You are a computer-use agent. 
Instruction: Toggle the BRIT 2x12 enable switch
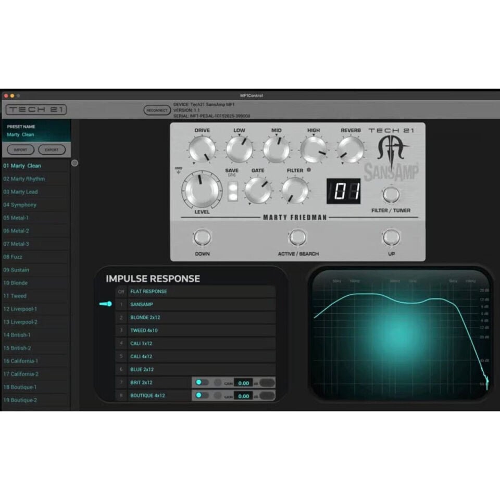202,382
